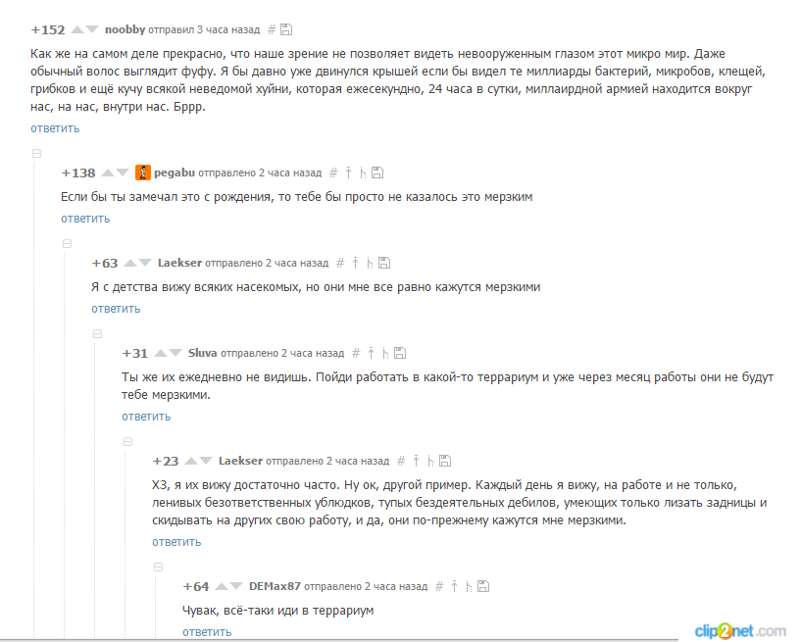Collapse the thread under noobby's comment
The height and width of the screenshot is (642, 801).
click(x=37, y=153)
